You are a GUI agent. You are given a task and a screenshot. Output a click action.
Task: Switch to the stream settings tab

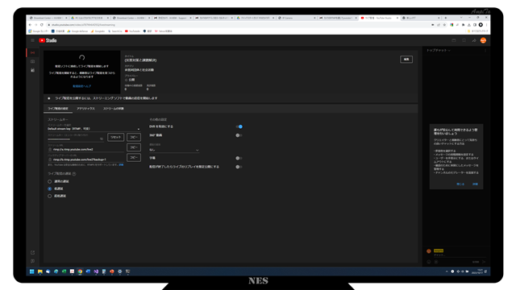pos(58,109)
